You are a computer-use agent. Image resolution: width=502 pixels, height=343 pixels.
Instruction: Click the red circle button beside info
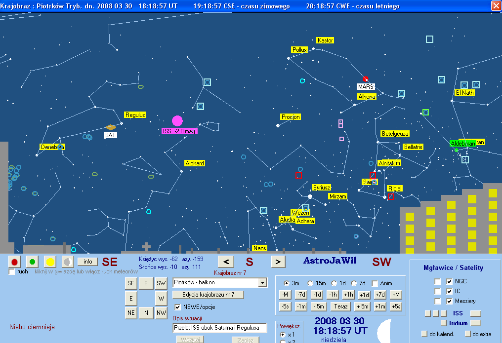(x=14, y=262)
